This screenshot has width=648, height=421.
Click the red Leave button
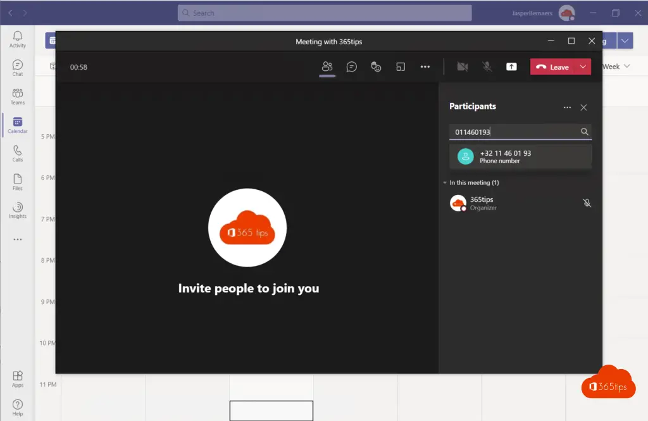pyautogui.click(x=552, y=67)
